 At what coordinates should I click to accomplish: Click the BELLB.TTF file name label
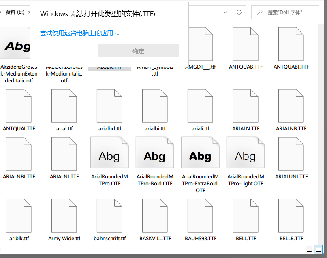point(291,239)
